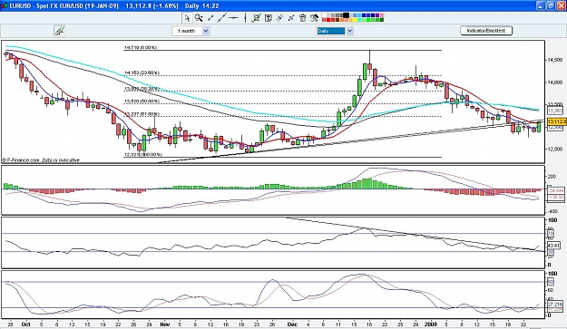Click the 14,152 (23.60%) Fibonacci label
Image resolution: width=567 pixels, height=329 pixels.
coord(142,73)
